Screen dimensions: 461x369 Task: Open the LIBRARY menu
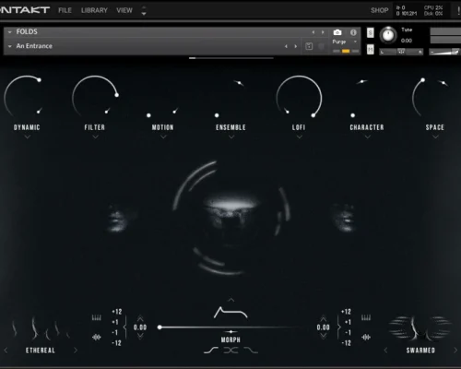[94, 10]
